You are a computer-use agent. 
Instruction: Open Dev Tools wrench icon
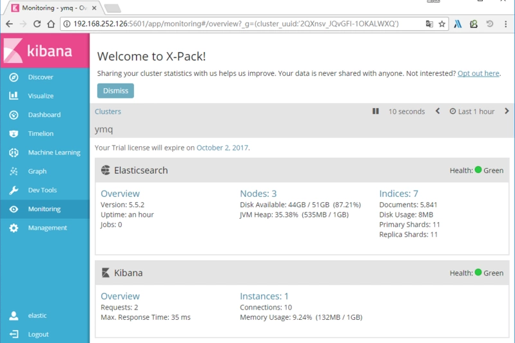(x=14, y=190)
